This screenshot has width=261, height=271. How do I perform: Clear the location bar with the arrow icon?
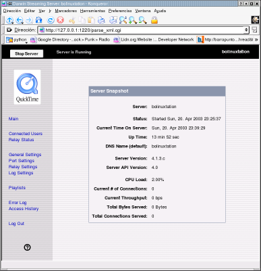click(9, 30)
